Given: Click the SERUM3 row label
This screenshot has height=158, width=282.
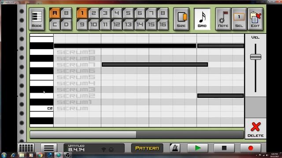Looking at the screenshot, I should tap(76, 90).
